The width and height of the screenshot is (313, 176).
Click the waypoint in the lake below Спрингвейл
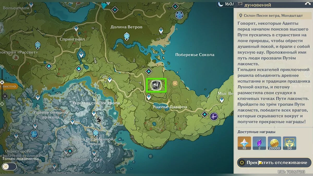tap(81, 54)
